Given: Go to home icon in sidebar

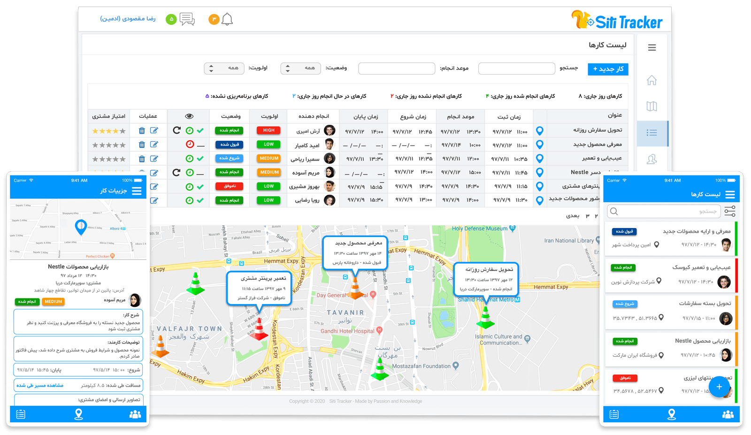Looking at the screenshot, I should coord(652,80).
